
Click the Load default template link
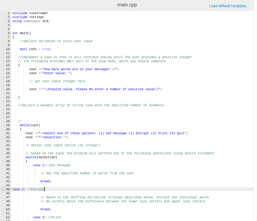[x=229, y=6]
